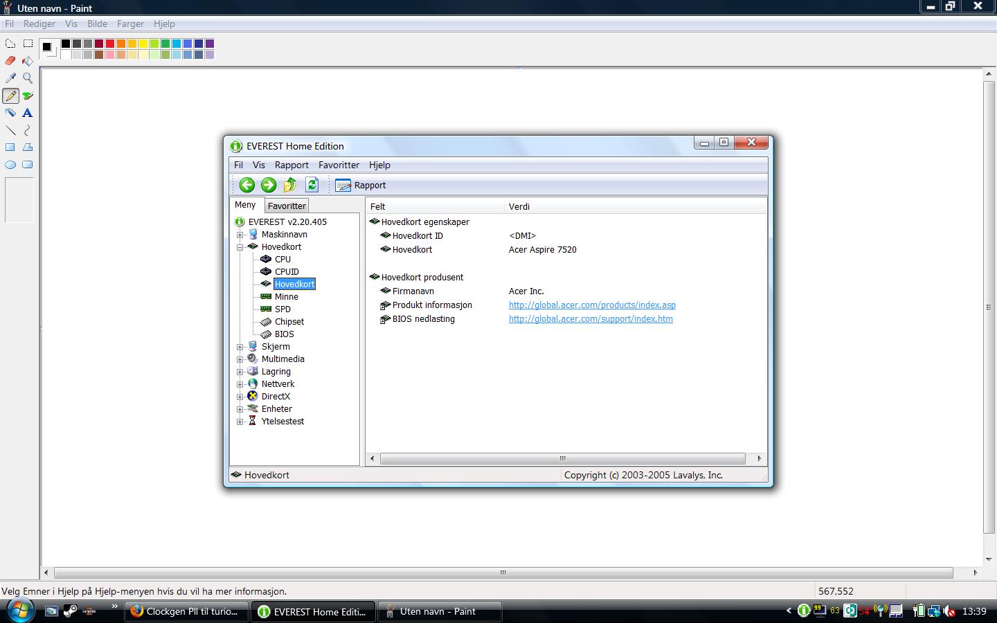The image size is (997, 623).
Task: Pick the Polygon shape tool
Action: click(28, 147)
